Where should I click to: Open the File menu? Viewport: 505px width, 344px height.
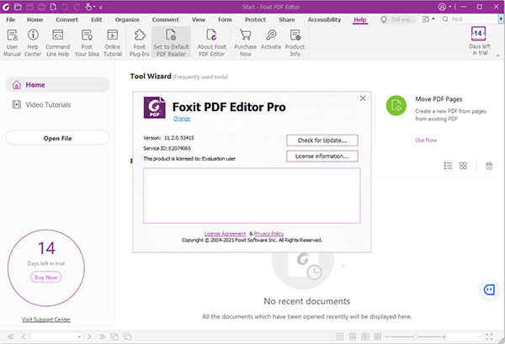[x=11, y=19]
